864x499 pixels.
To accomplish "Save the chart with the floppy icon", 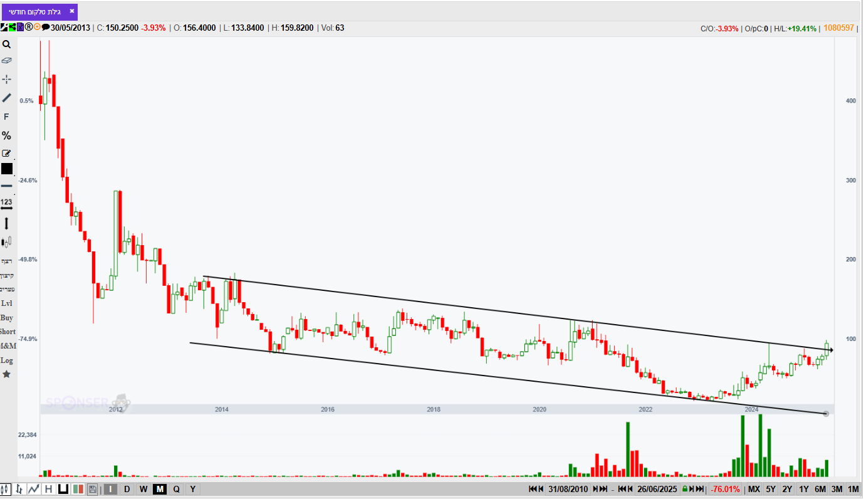I will (x=93, y=489).
